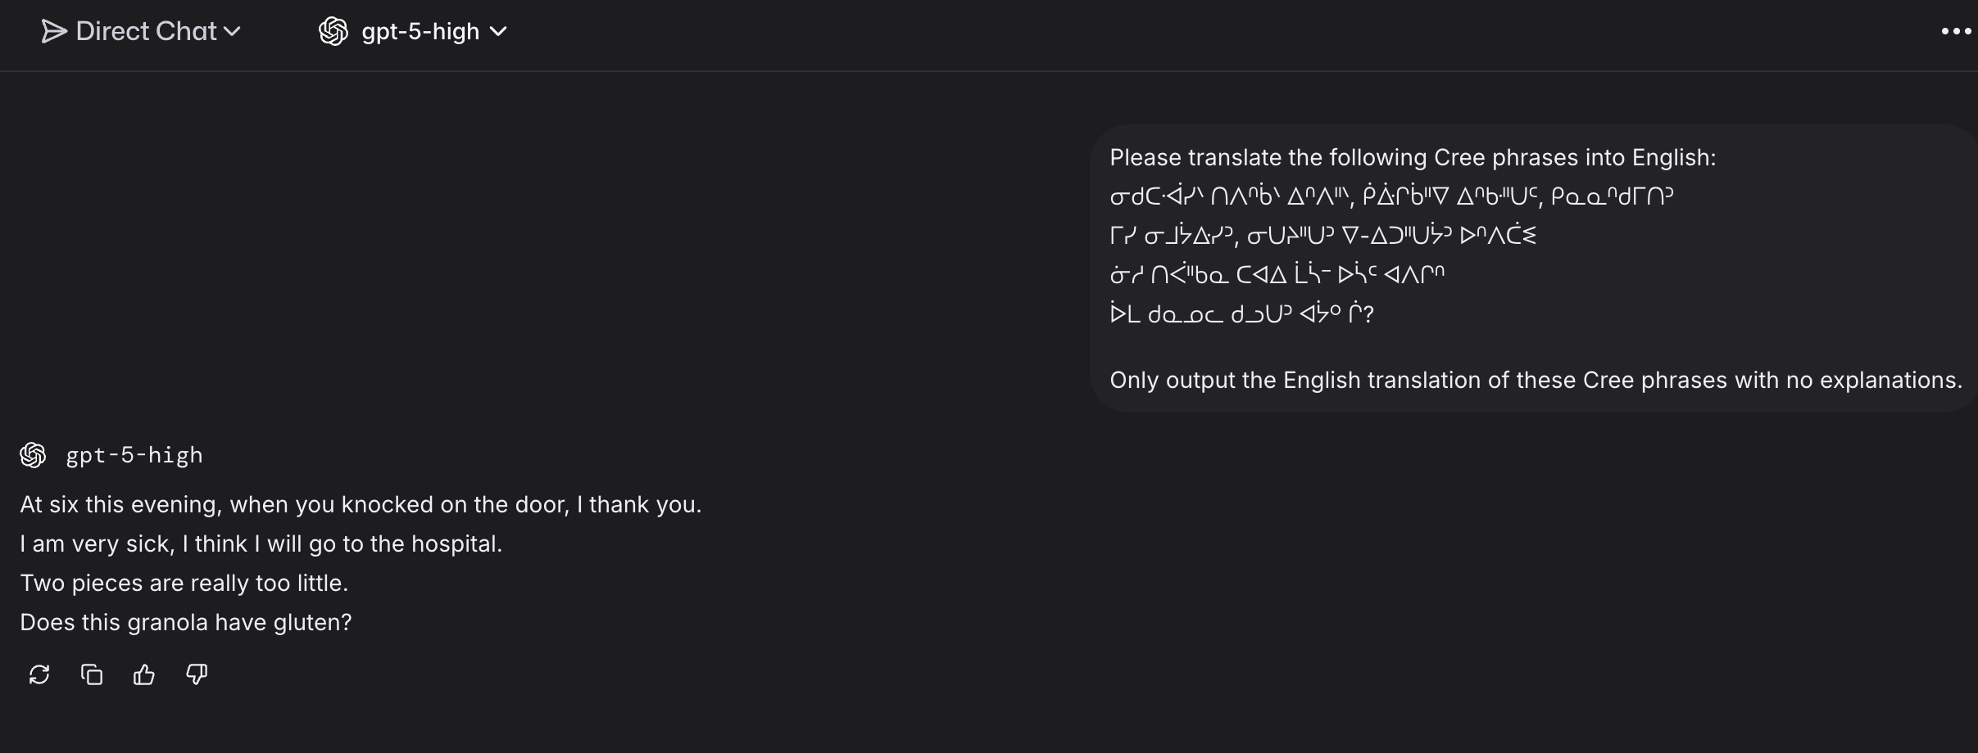Screen dimensions: 1978x753
Task: Click the regenerate response icon
Action: point(39,674)
